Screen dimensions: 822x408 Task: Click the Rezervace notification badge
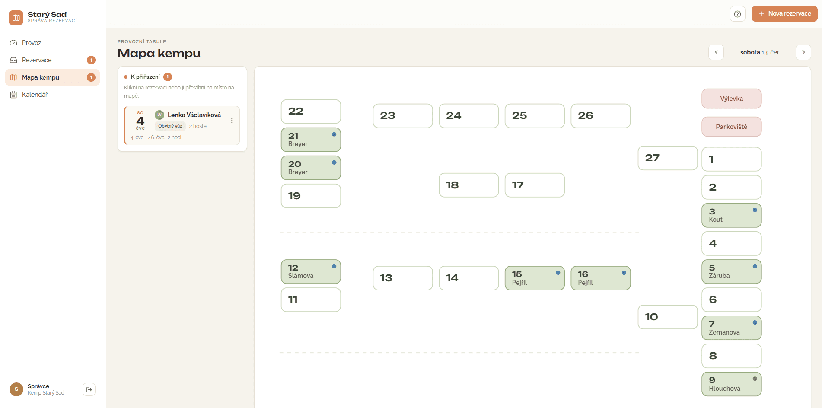91,60
